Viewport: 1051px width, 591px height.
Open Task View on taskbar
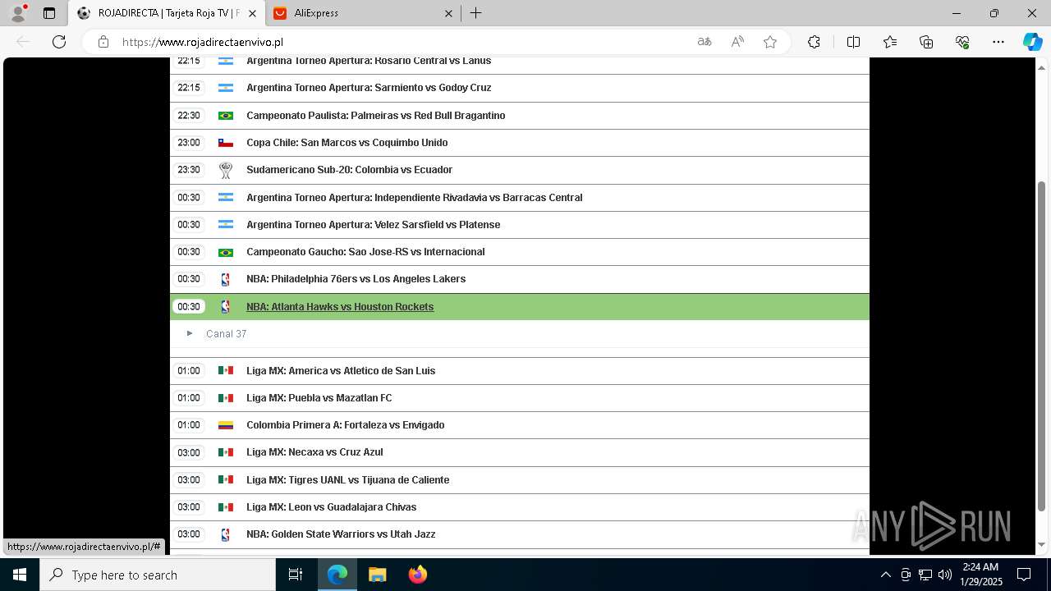pyautogui.click(x=296, y=575)
